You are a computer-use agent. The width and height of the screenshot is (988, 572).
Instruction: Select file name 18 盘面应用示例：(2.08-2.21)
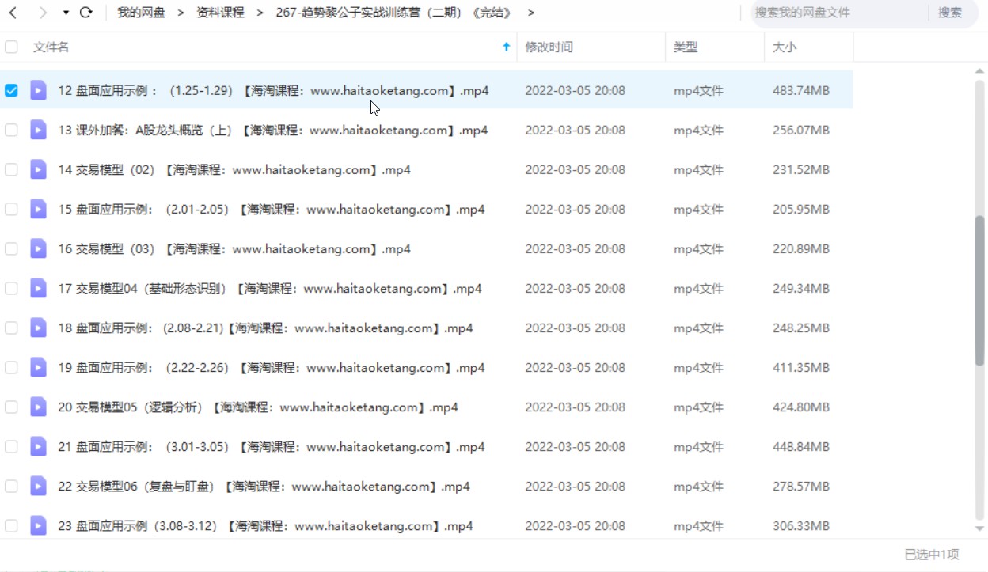[x=265, y=328]
